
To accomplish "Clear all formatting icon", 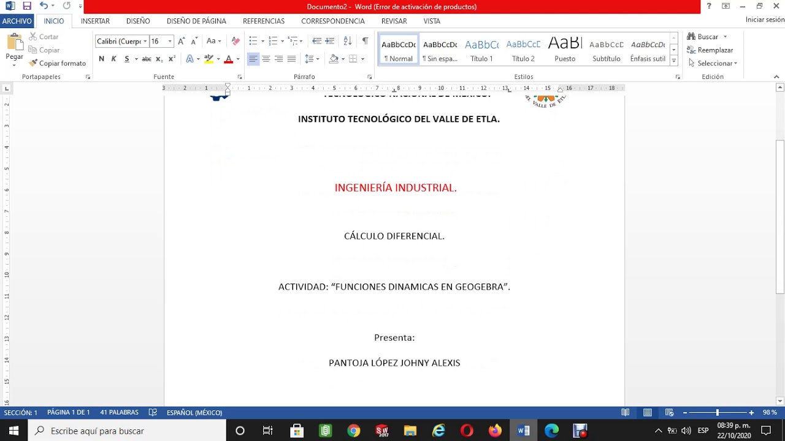I will pyautogui.click(x=235, y=41).
